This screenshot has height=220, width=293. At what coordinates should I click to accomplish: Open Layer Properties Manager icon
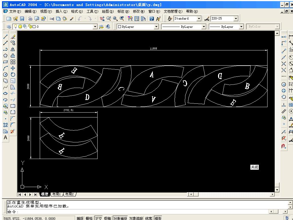(x=9, y=27)
